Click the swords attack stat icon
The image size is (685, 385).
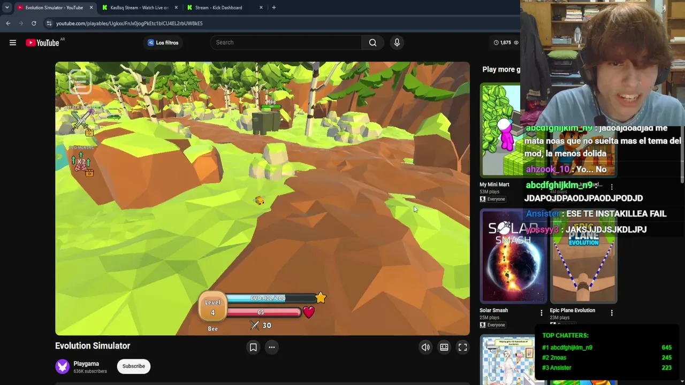(255, 326)
